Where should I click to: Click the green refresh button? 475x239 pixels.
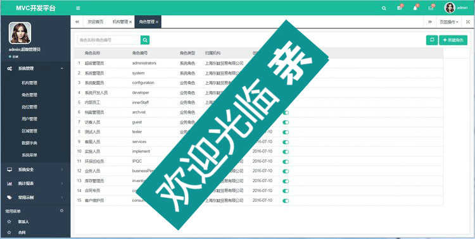tap(432, 40)
